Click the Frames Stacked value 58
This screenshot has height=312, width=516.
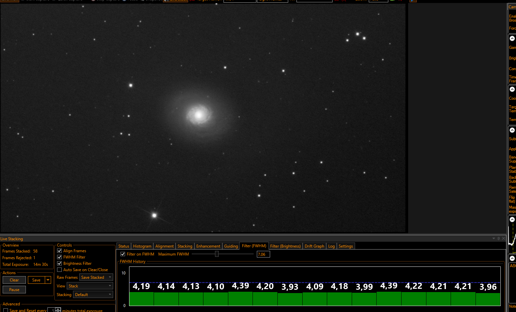point(35,251)
